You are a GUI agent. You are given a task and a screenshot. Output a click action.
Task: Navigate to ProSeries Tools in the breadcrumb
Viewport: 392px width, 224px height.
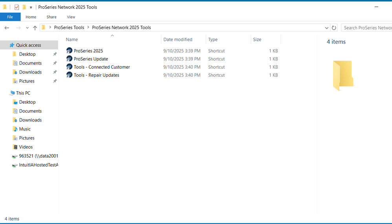coord(69,28)
